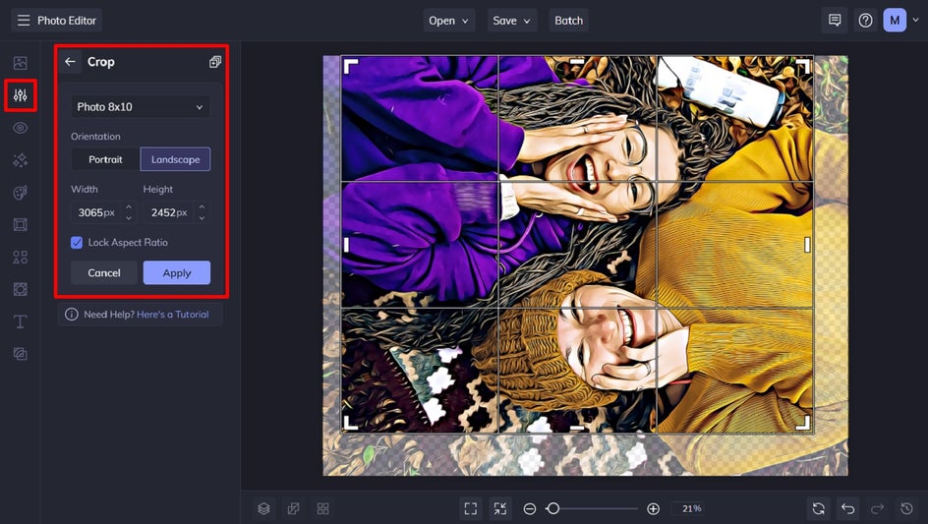The width and height of the screenshot is (928, 524).
Task: Click the bottom-right crop corner handle
Action: [x=804, y=422]
